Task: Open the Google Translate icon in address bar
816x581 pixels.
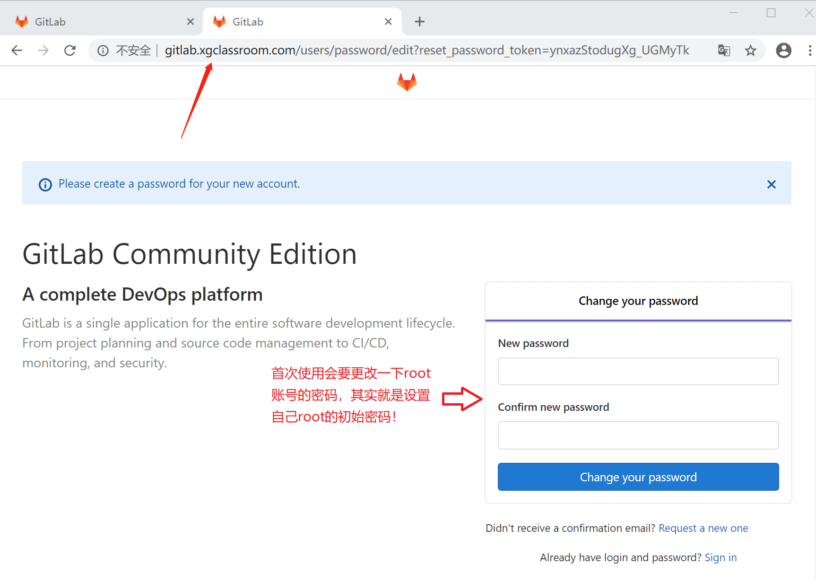Action: [x=723, y=50]
